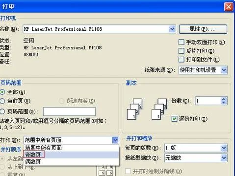Toggle the 逐份打印 checkbox
This screenshot has width=235, height=176.
[175, 119]
